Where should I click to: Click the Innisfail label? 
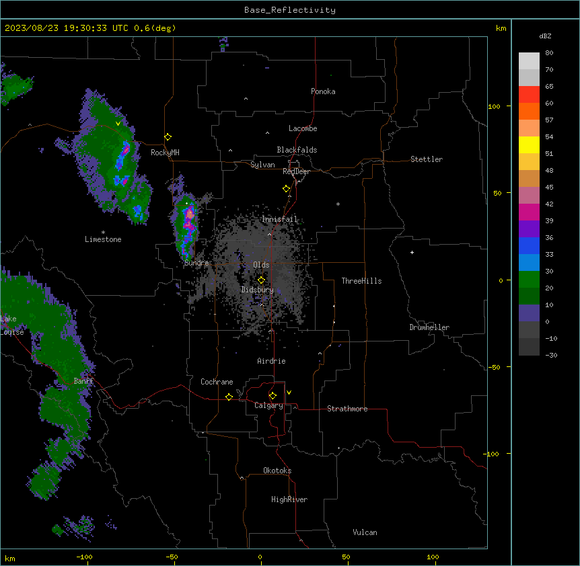click(x=279, y=219)
